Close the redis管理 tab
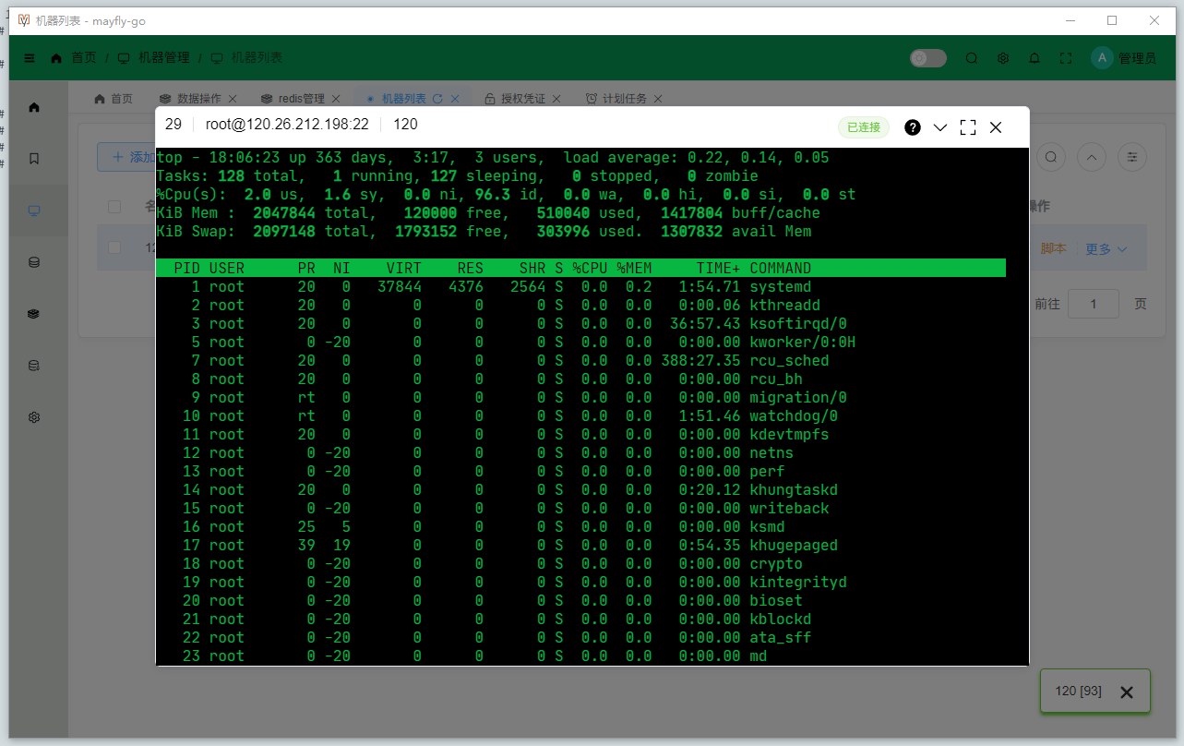Screen dimensions: 1184x746 tap(336, 98)
